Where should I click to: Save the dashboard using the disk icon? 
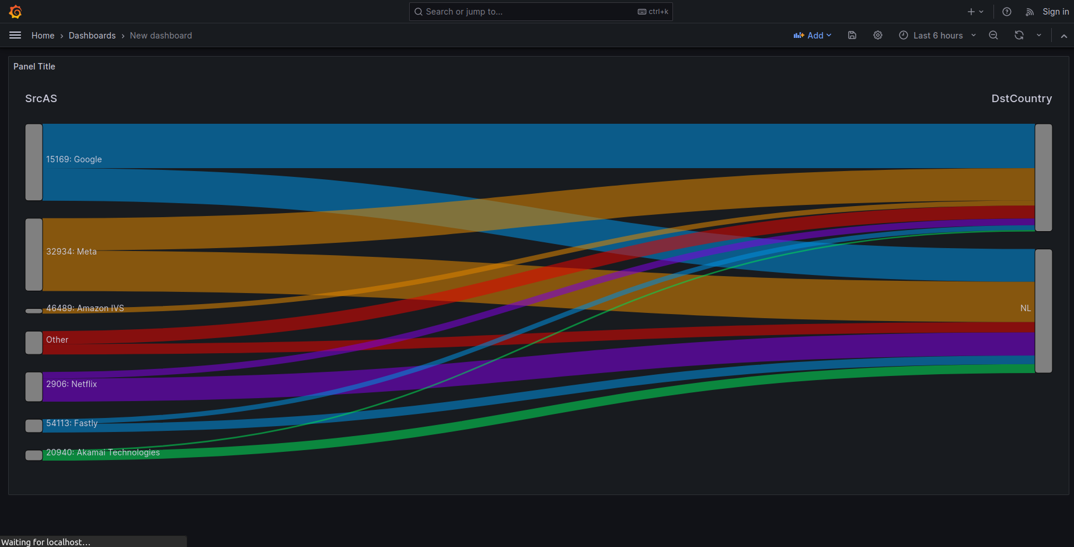point(852,35)
